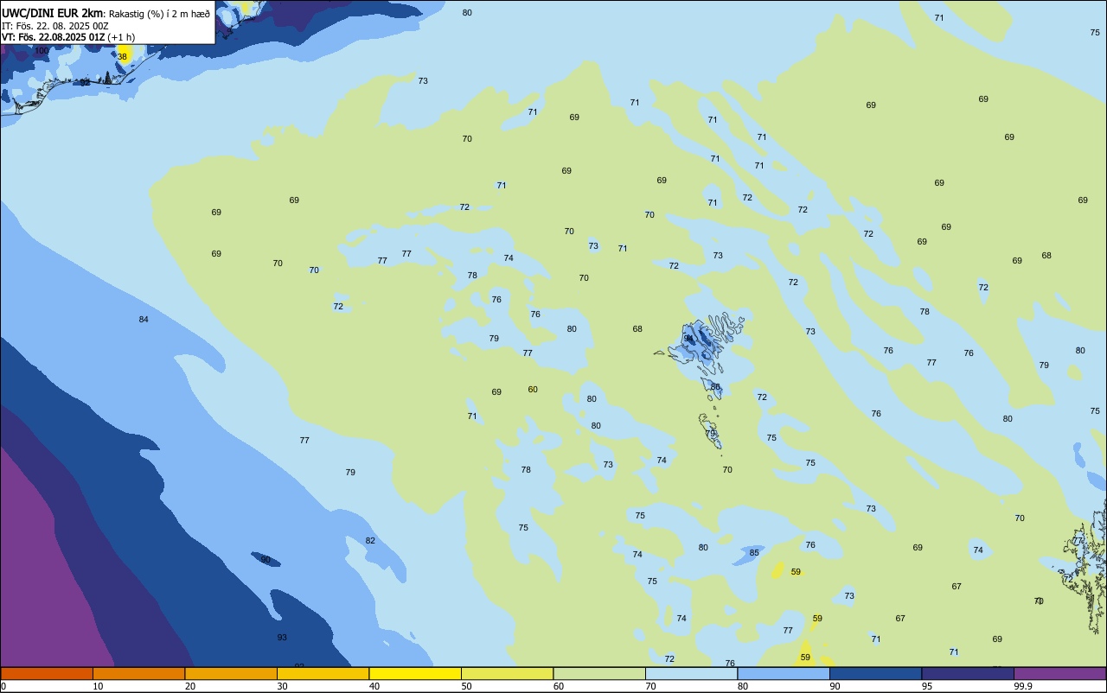Click the '84' humidity value on the map
The height and width of the screenshot is (693, 1107).
[144, 320]
